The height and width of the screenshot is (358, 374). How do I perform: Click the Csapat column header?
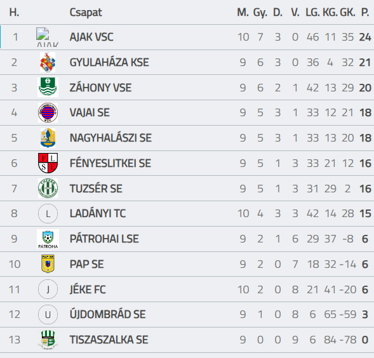[86, 13]
